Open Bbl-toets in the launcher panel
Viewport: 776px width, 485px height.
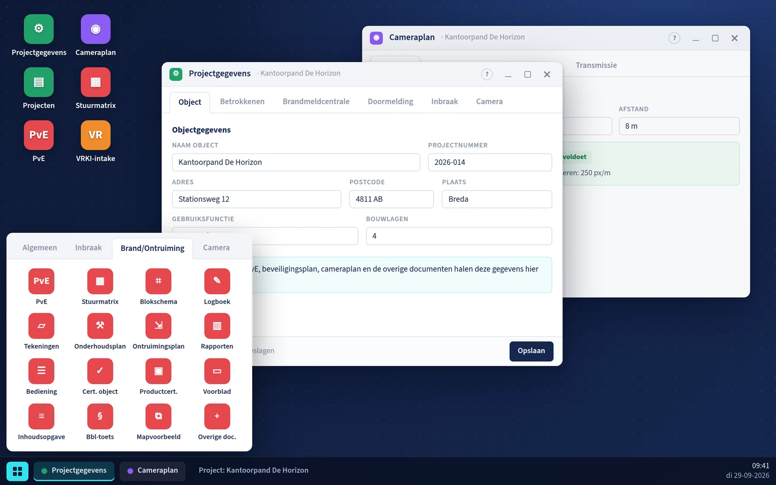pyautogui.click(x=100, y=422)
